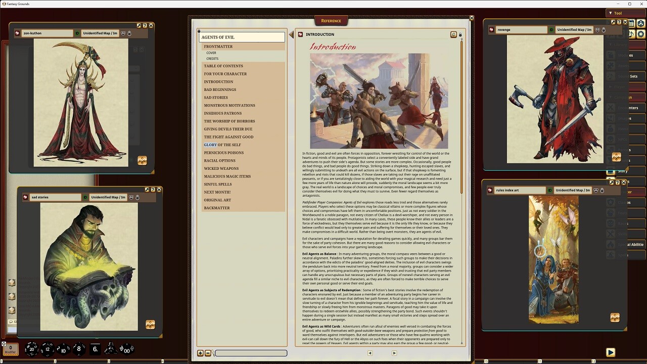Click the note icon in the Introduction header
This screenshot has width=647, height=364.
[453, 34]
